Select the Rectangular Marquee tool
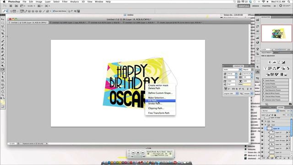The image size is (293, 165). point(3,23)
